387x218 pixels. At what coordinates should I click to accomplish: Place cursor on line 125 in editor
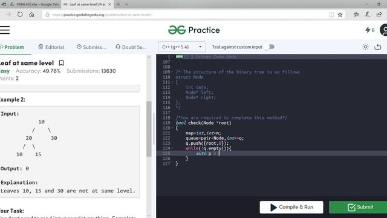point(272,153)
